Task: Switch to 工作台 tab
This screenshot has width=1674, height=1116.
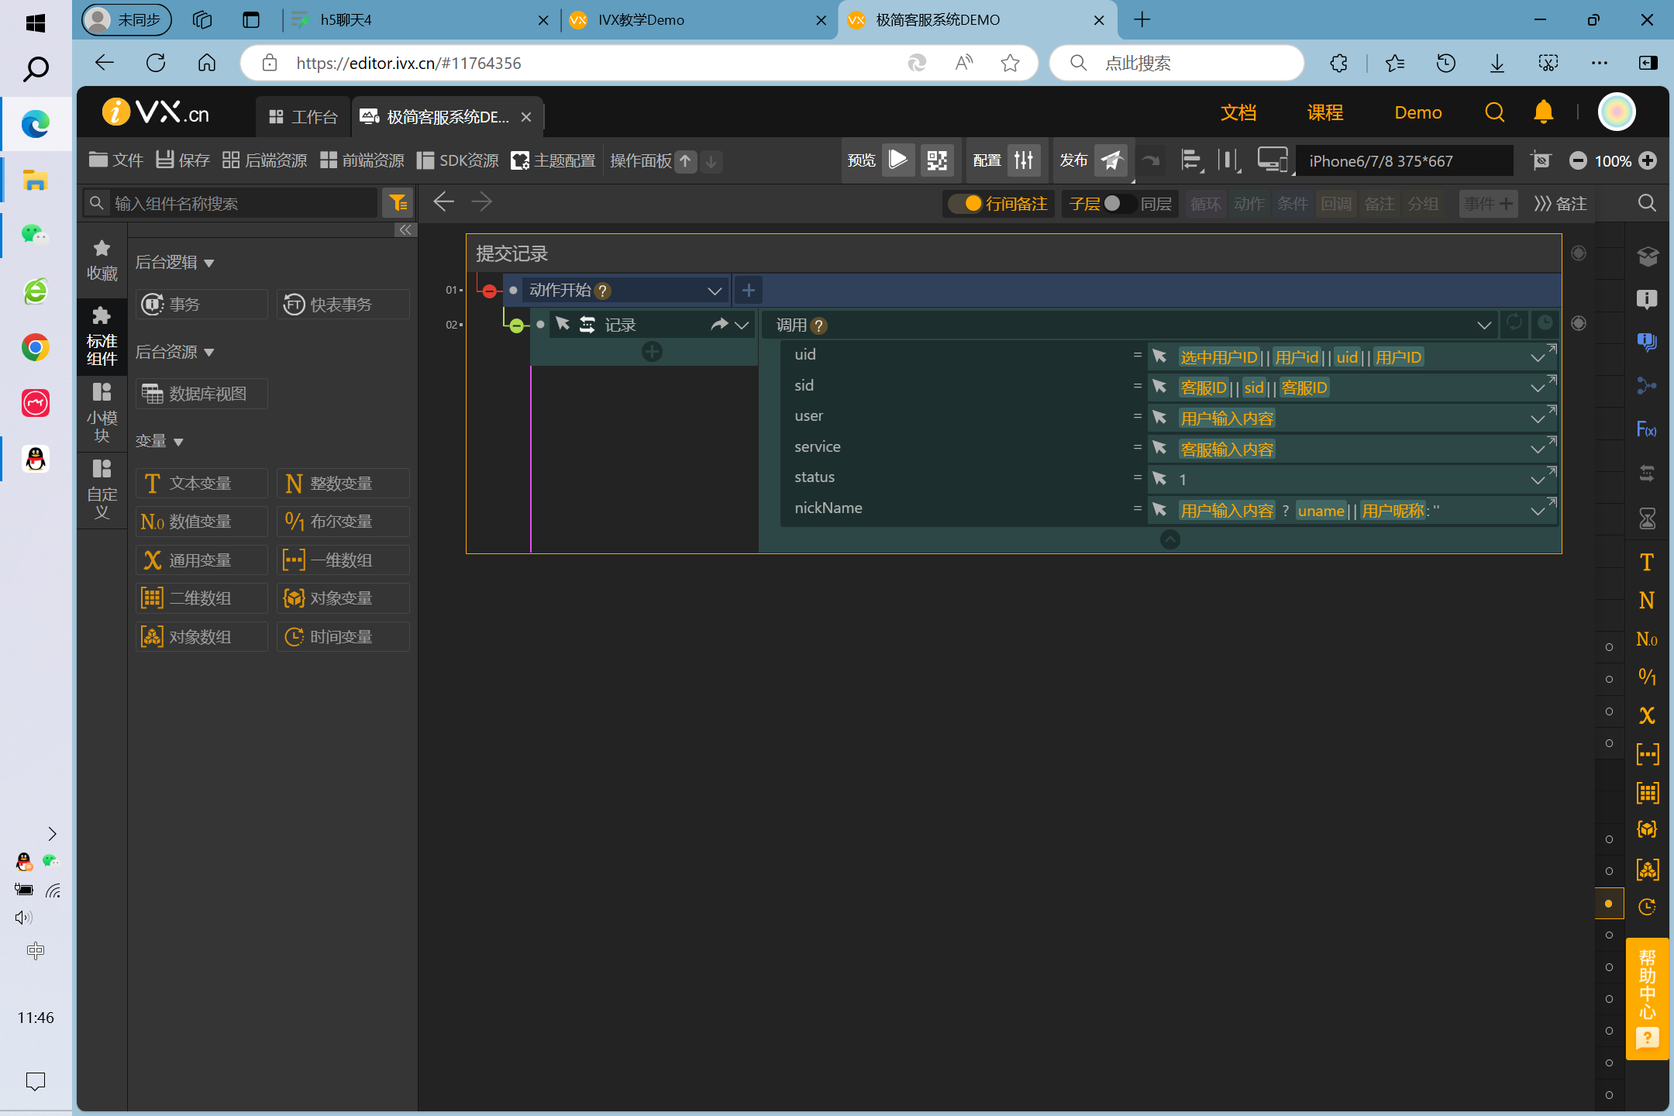Action: (x=303, y=117)
